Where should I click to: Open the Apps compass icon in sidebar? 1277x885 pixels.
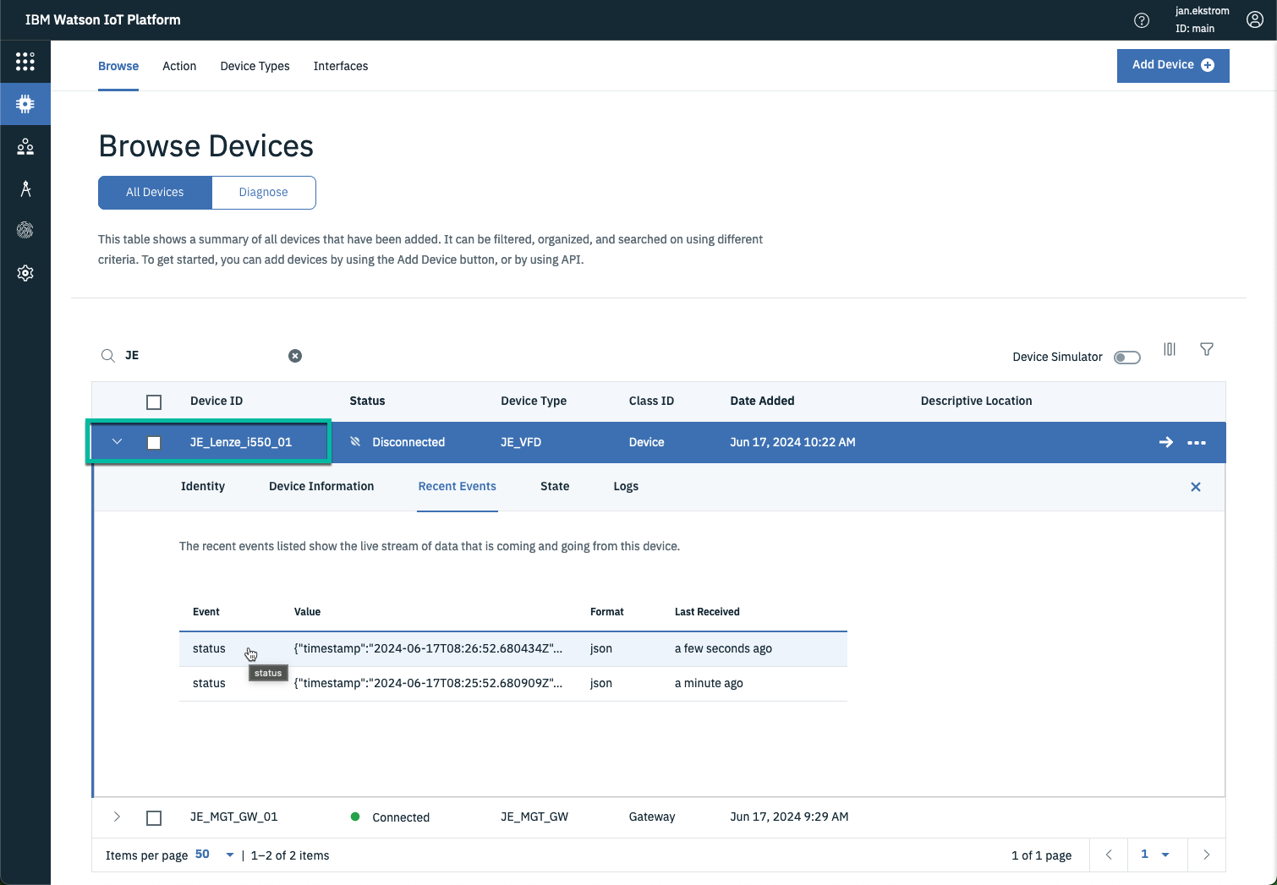(25, 188)
